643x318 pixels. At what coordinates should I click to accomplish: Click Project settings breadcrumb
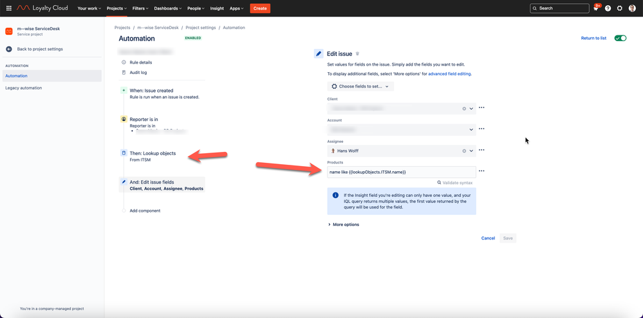tap(201, 28)
